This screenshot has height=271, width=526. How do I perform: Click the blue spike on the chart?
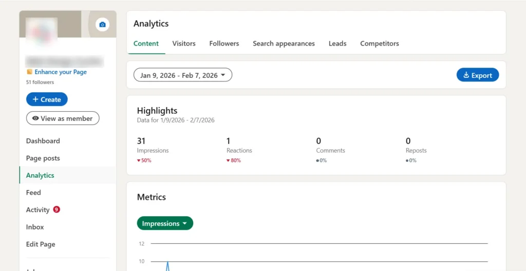[168, 266]
